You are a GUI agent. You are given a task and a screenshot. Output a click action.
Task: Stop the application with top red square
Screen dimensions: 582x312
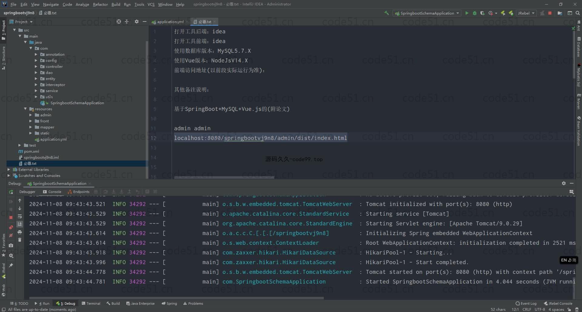tap(550, 13)
